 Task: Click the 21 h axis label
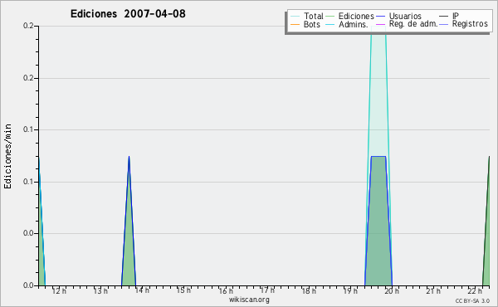coord(433,290)
